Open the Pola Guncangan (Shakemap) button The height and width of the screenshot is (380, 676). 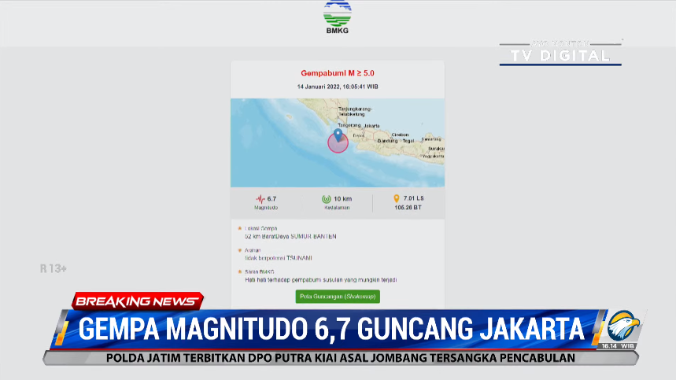(338, 297)
